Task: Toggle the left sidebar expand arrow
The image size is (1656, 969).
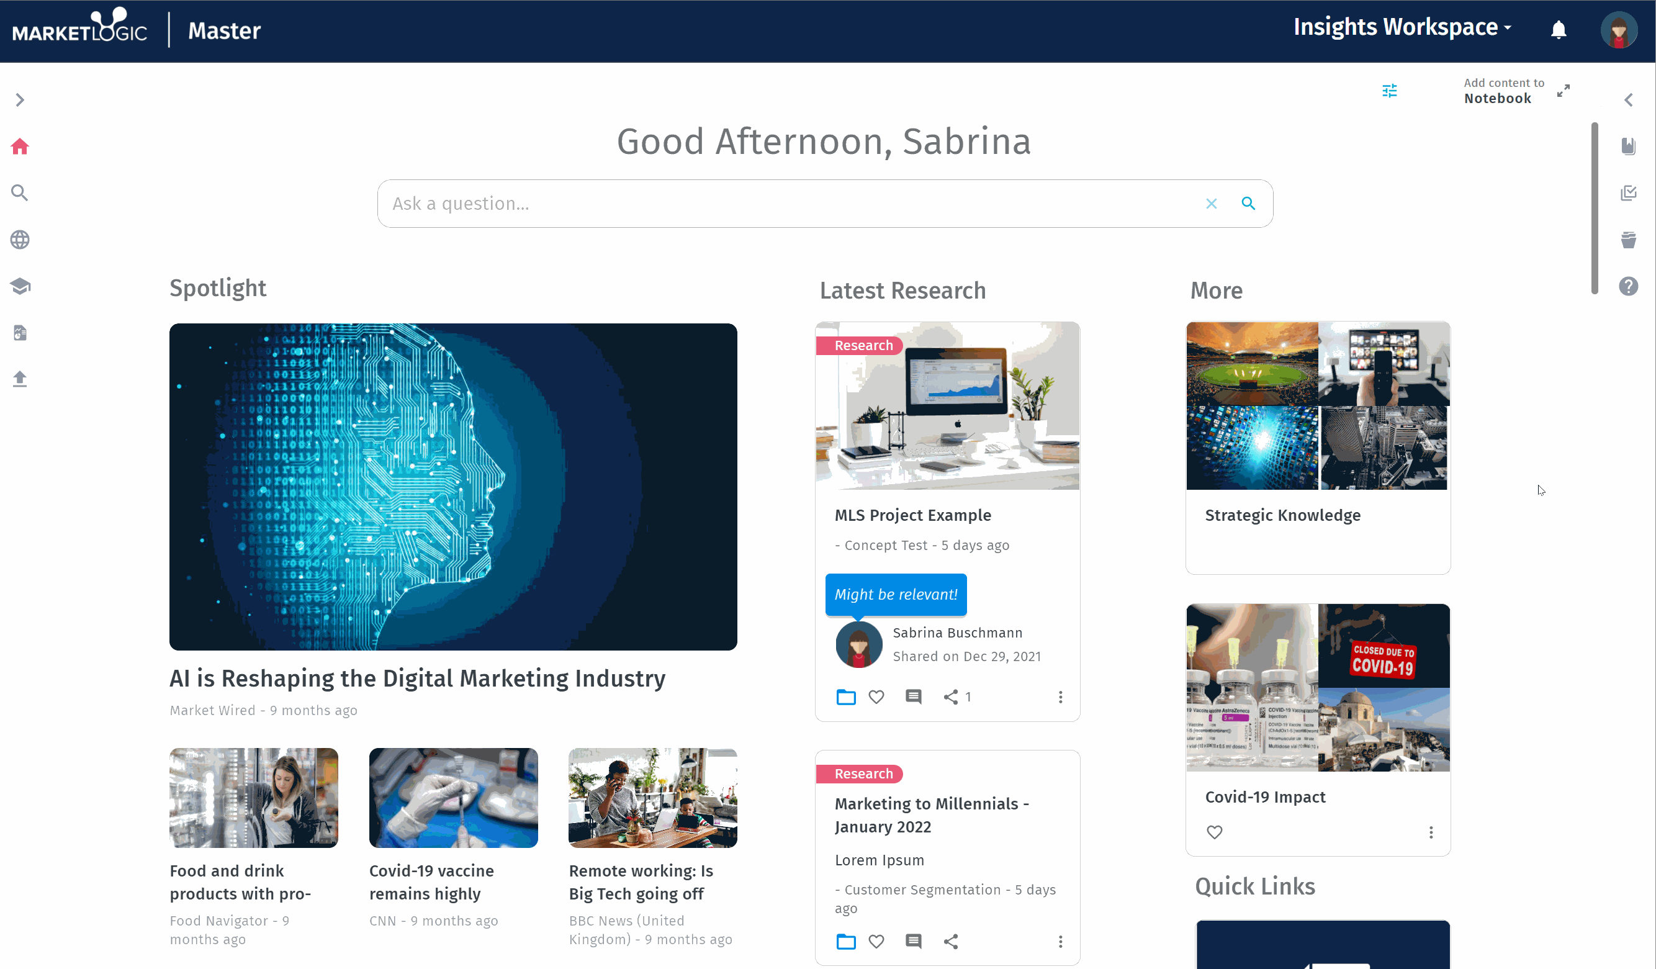Action: coord(20,99)
